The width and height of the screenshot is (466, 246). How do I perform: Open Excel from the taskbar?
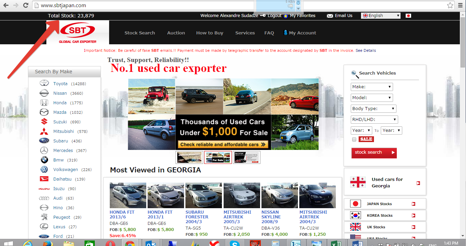pyautogui.click(x=337, y=243)
